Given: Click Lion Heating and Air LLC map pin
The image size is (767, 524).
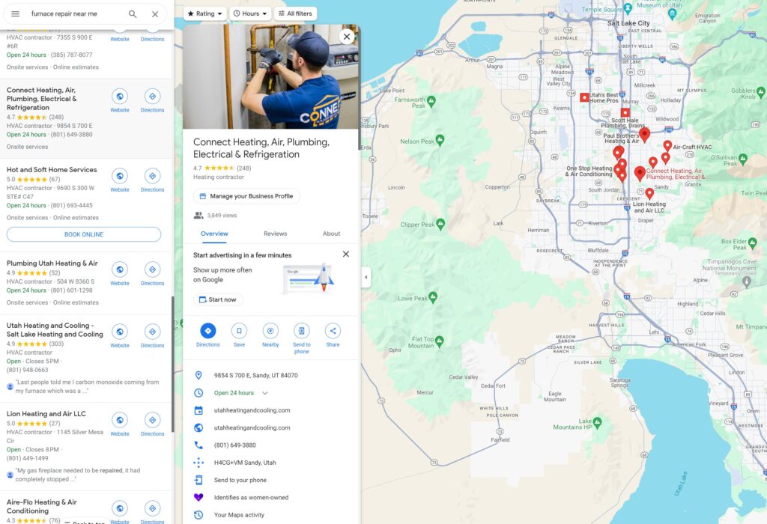Looking at the screenshot, I should click(x=649, y=194).
